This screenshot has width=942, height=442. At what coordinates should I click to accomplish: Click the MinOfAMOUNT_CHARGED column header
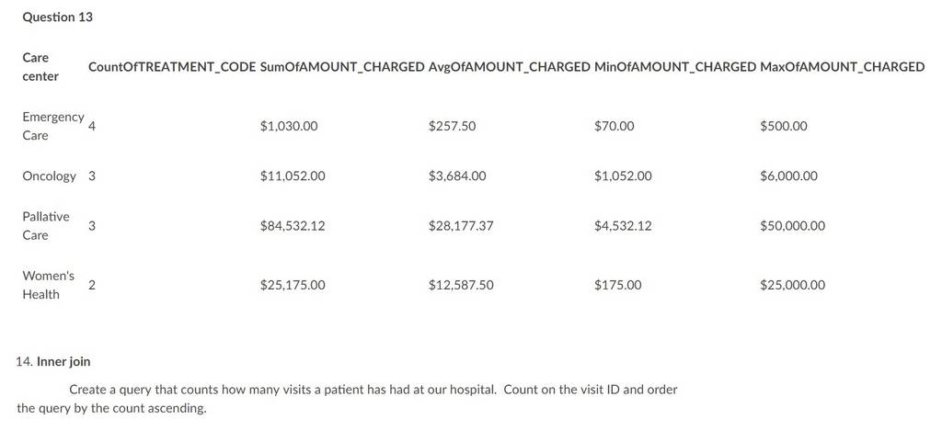pyautogui.click(x=675, y=66)
